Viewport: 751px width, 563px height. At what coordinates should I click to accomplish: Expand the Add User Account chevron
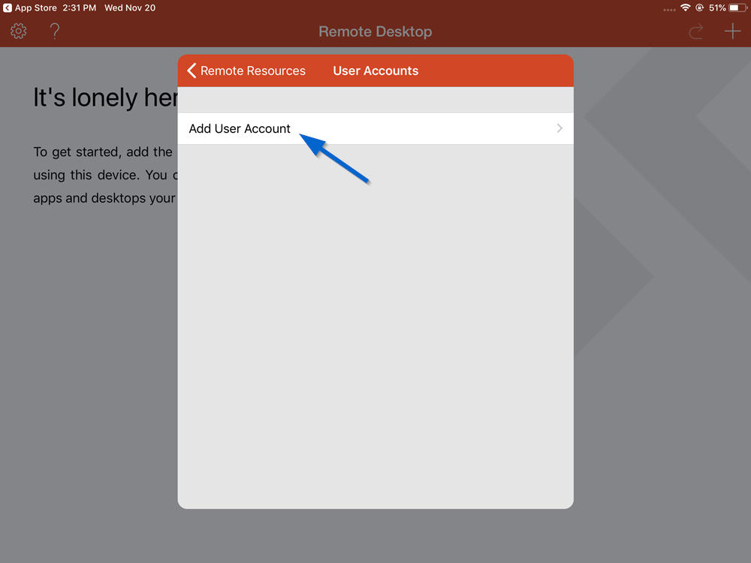pos(559,128)
